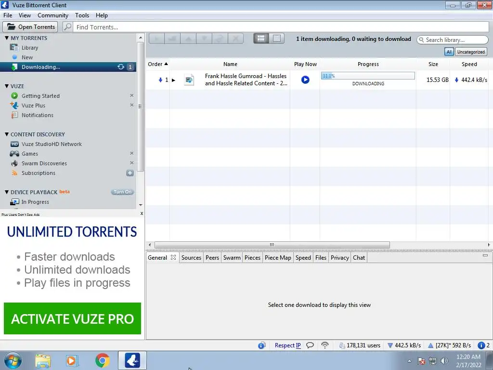Click the horizontal table scrollbar
The image size is (493, 370).
tap(272, 245)
